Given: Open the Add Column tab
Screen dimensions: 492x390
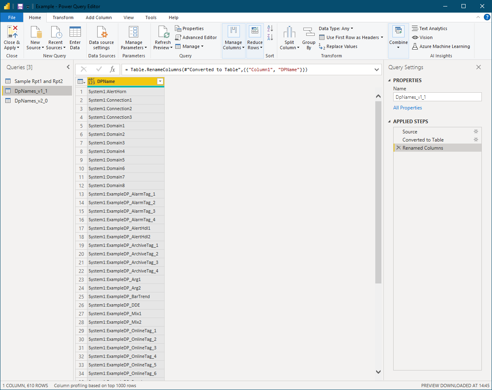Looking at the screenshot, I should (x=99, y=17).
